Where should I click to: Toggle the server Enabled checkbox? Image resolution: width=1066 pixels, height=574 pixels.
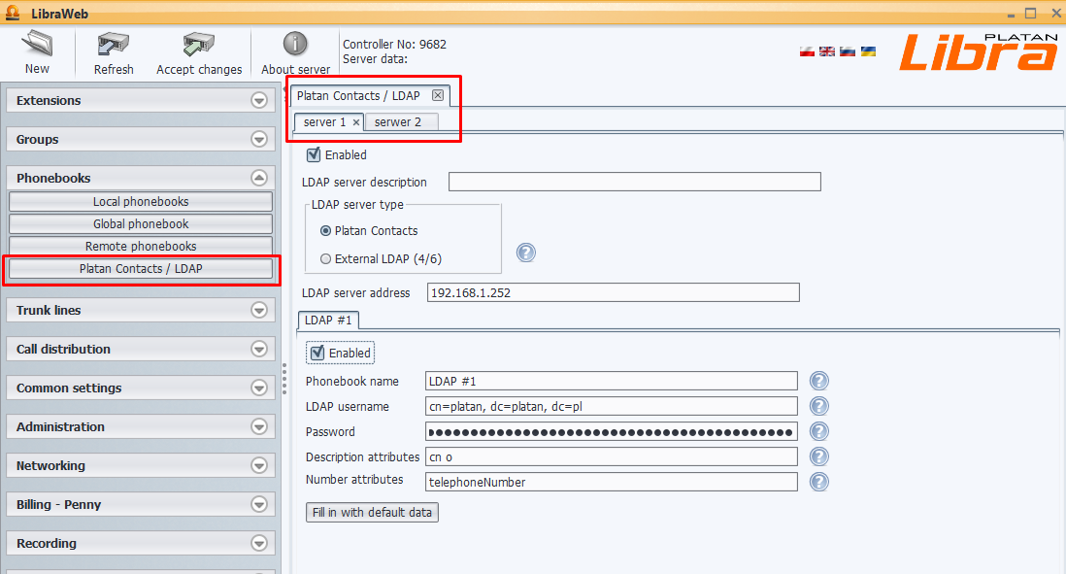click(314, 154)
